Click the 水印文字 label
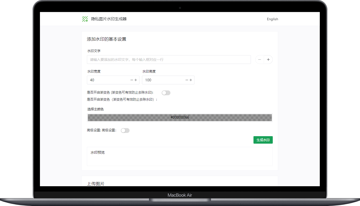Image resolution: width=360 pixels, height=206 pixels. click(94, 51)
